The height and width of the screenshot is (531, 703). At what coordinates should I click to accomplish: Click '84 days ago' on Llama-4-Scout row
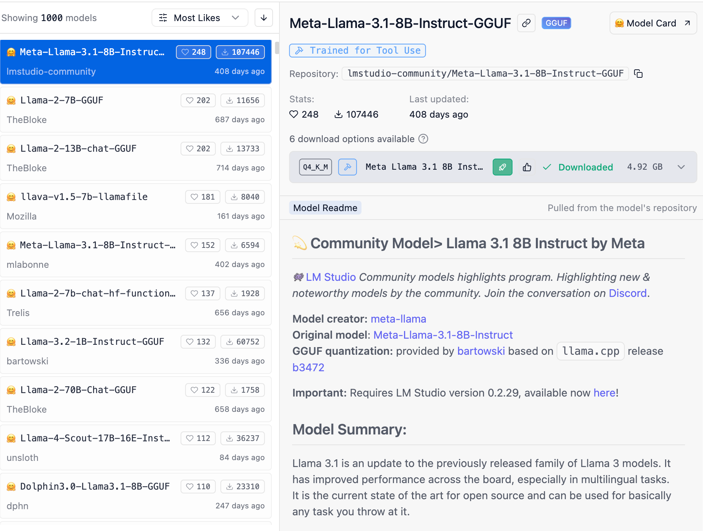pyautogui.click(x=242, y=457)
